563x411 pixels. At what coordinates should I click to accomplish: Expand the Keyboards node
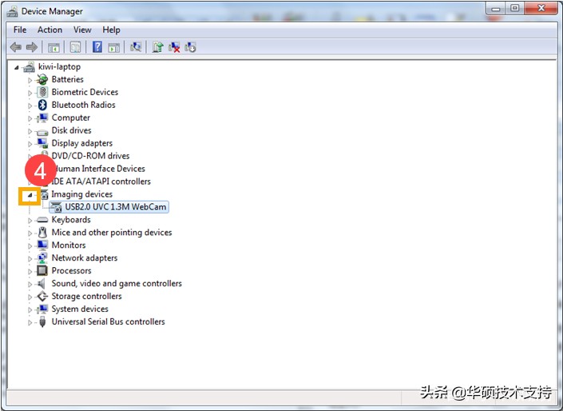(30, 221)
